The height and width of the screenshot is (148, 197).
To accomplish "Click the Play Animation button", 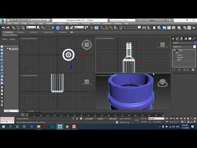I will (x=174, y=118).
